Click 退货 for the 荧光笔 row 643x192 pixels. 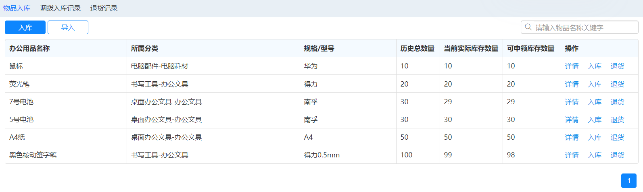coord(617,84)
